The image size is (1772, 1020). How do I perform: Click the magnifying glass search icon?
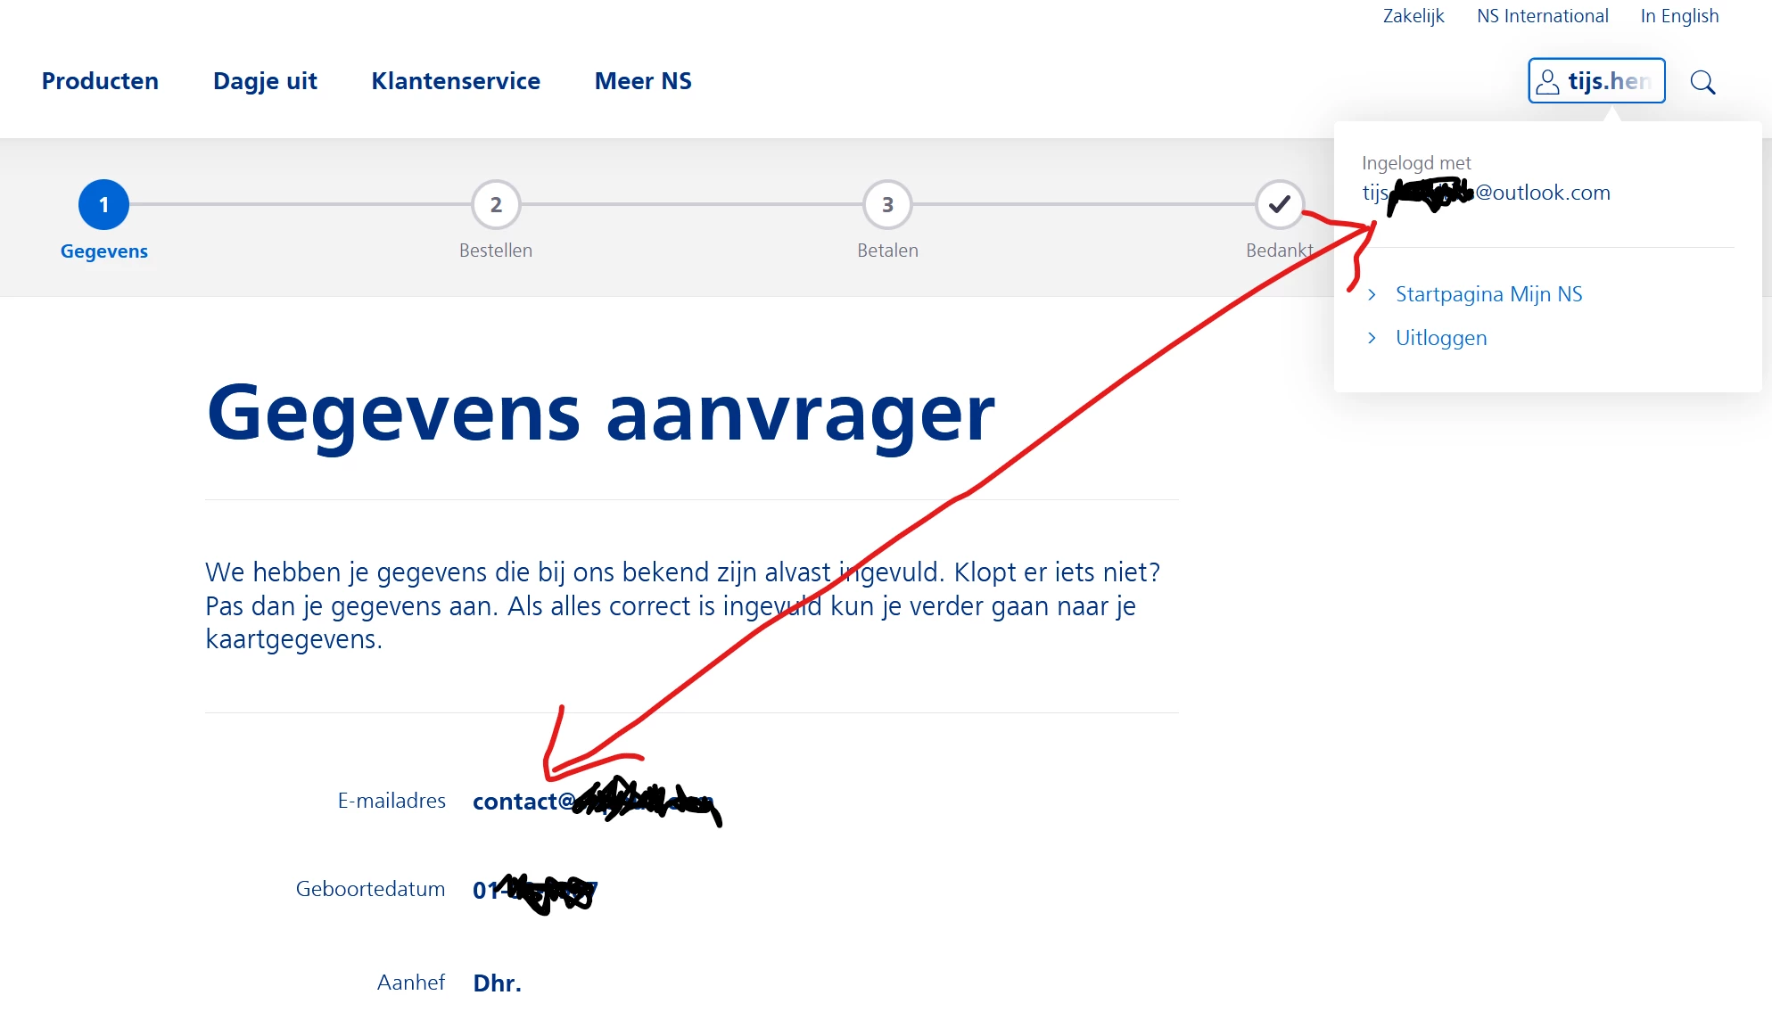1702,82
